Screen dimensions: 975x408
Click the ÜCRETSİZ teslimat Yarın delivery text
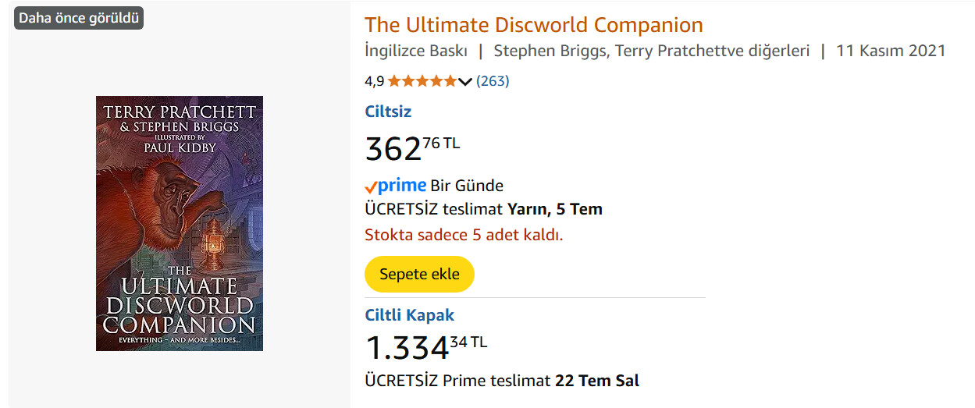(x=483, y=209)
